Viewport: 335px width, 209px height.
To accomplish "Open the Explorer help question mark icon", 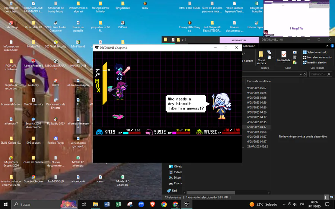I will click(x=332, y=46).
